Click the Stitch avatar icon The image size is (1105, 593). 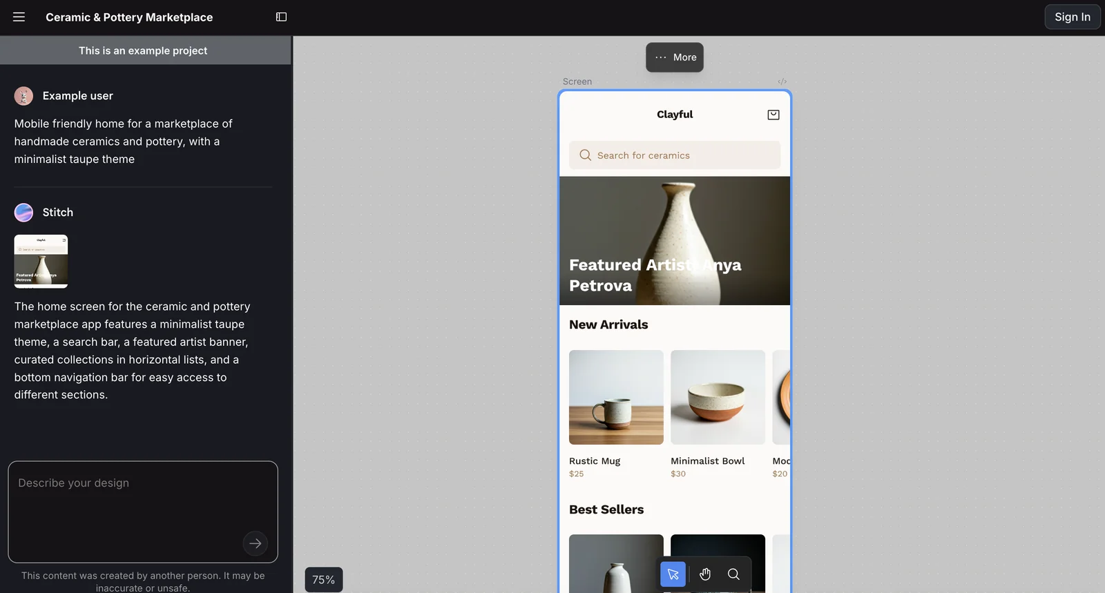pyautogui.click(x=23, y=213)
